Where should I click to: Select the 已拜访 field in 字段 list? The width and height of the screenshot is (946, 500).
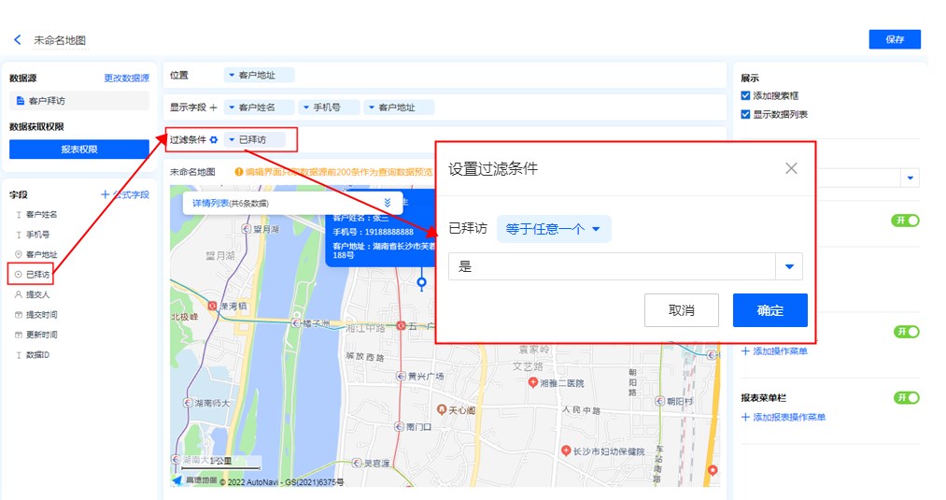(37, 274)
